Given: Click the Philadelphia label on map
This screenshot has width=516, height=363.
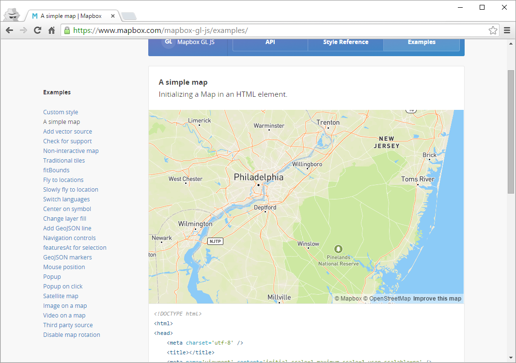Looking at the screenshot, I should [x=258, y=177].
